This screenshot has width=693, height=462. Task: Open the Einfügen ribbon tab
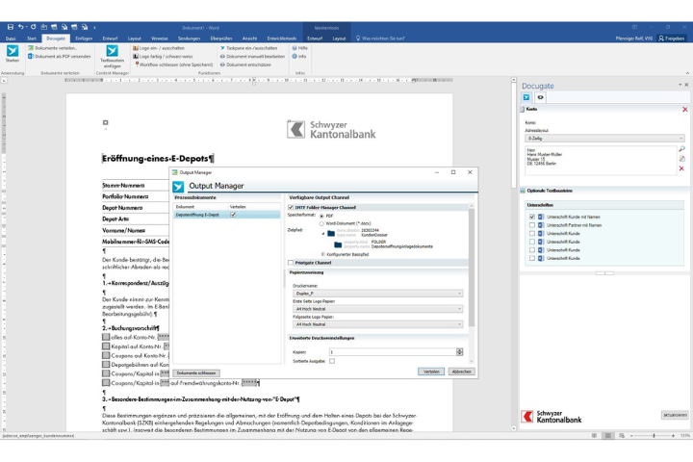pyautogui.click(x=84, y=38)
